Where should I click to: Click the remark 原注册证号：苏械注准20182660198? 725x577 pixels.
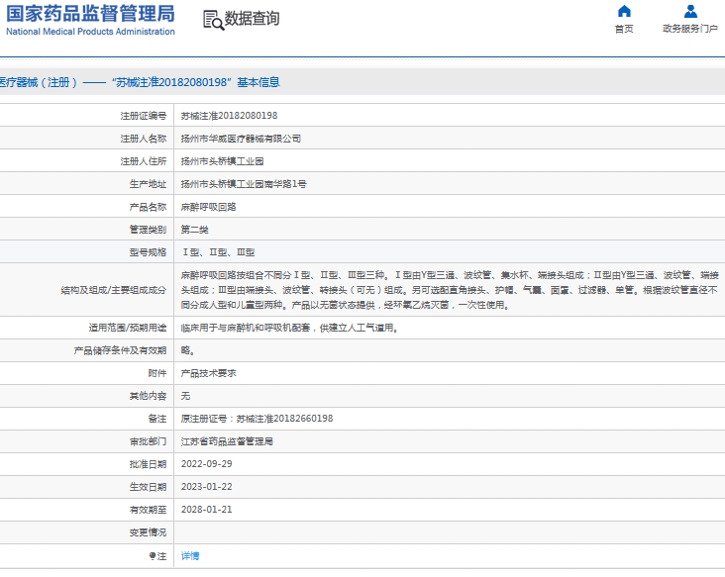tap(258, 419)
